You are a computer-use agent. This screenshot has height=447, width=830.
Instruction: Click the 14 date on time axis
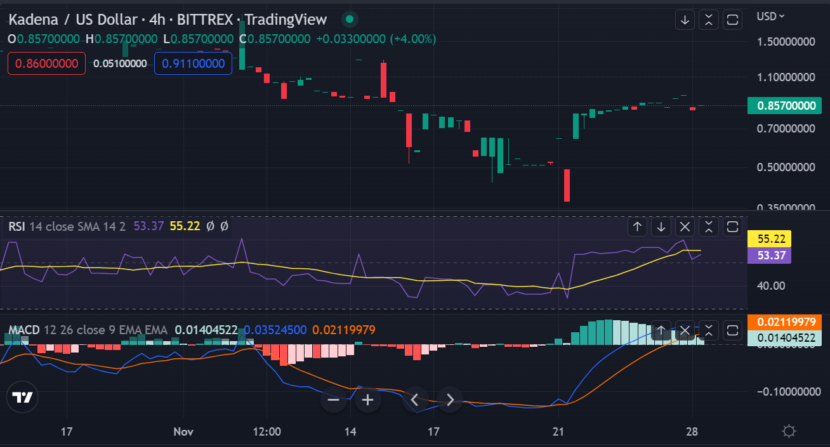350,432
